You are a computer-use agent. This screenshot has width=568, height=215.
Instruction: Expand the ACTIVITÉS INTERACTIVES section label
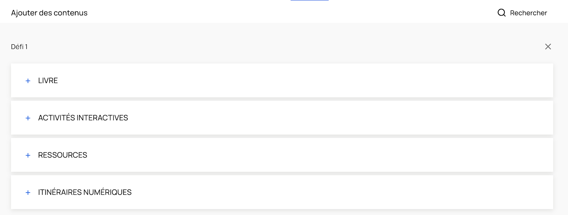(83, 118)
